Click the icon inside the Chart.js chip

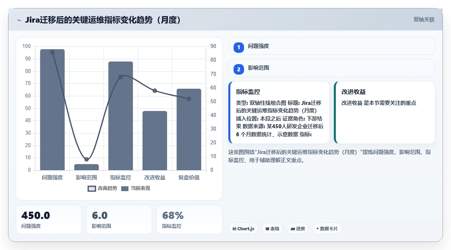pyautogui.click(x=234, y=229)
